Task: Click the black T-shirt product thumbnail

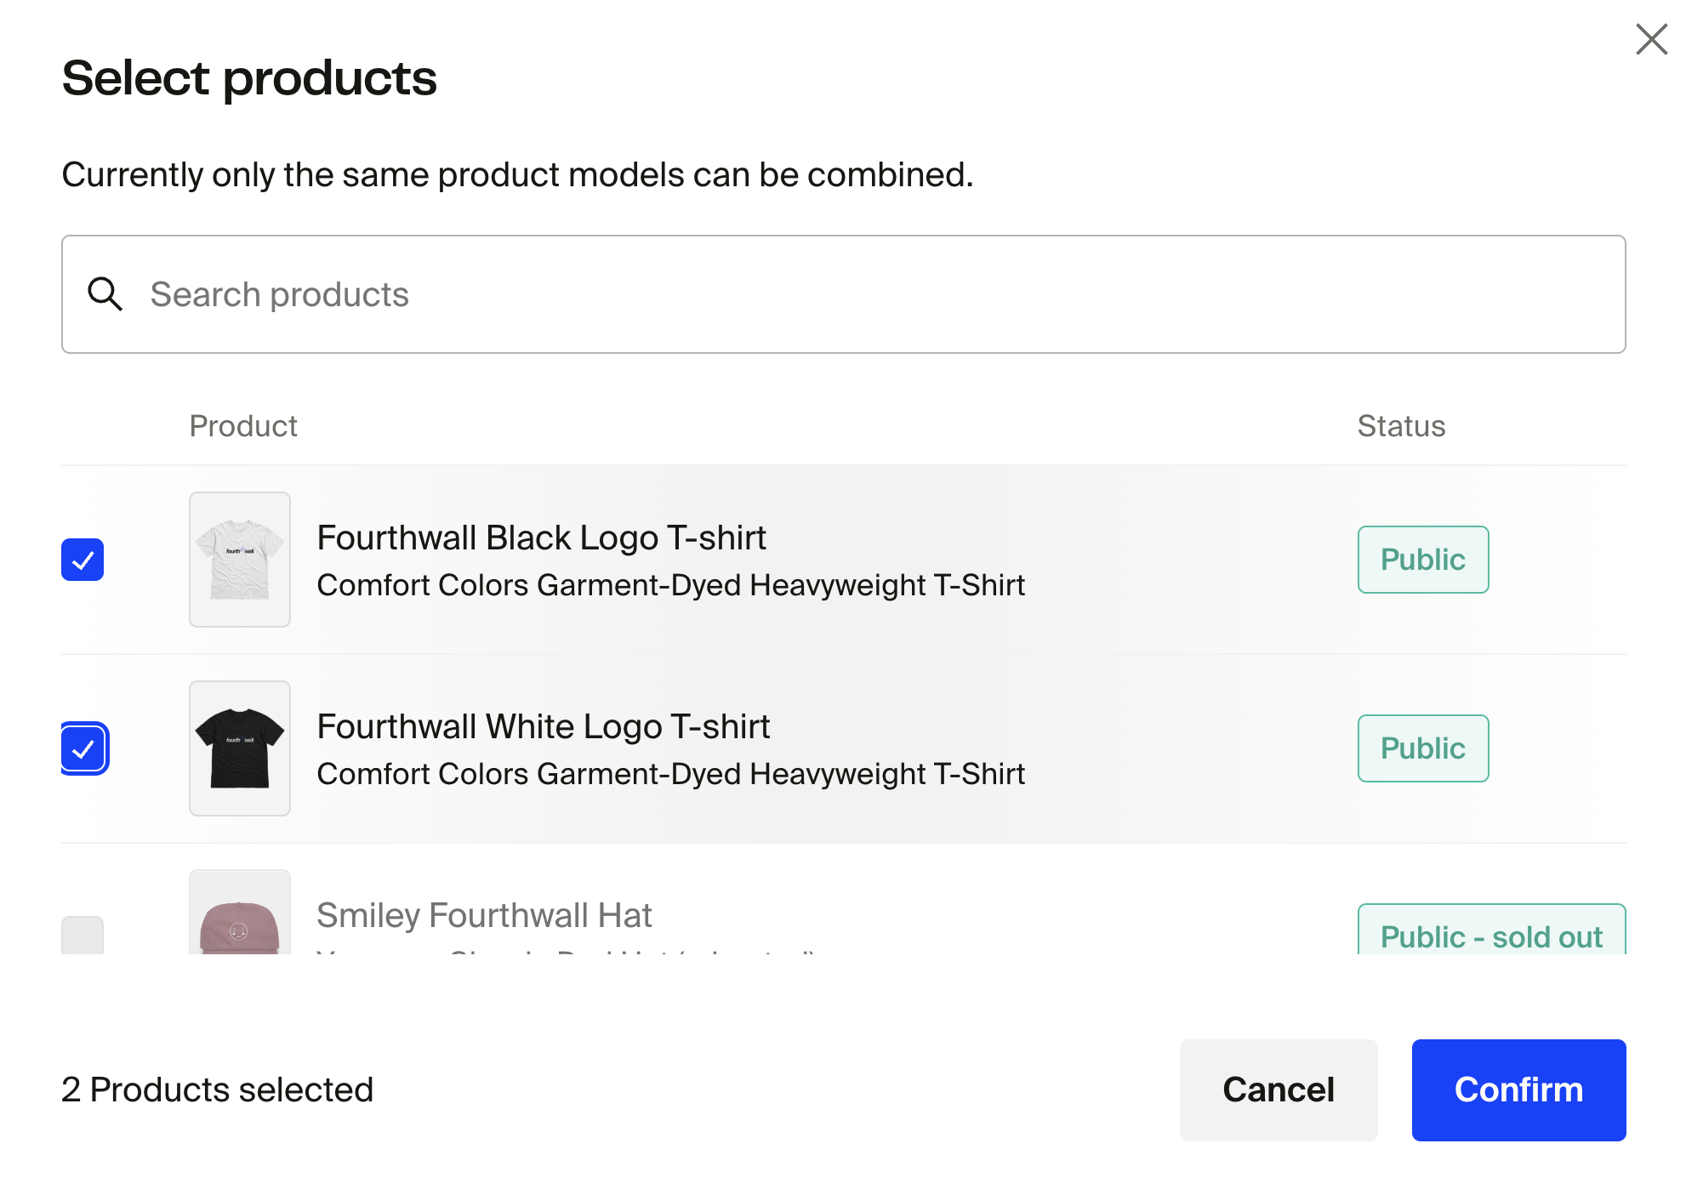Action: pyautogui.click(x=240, y=748)
